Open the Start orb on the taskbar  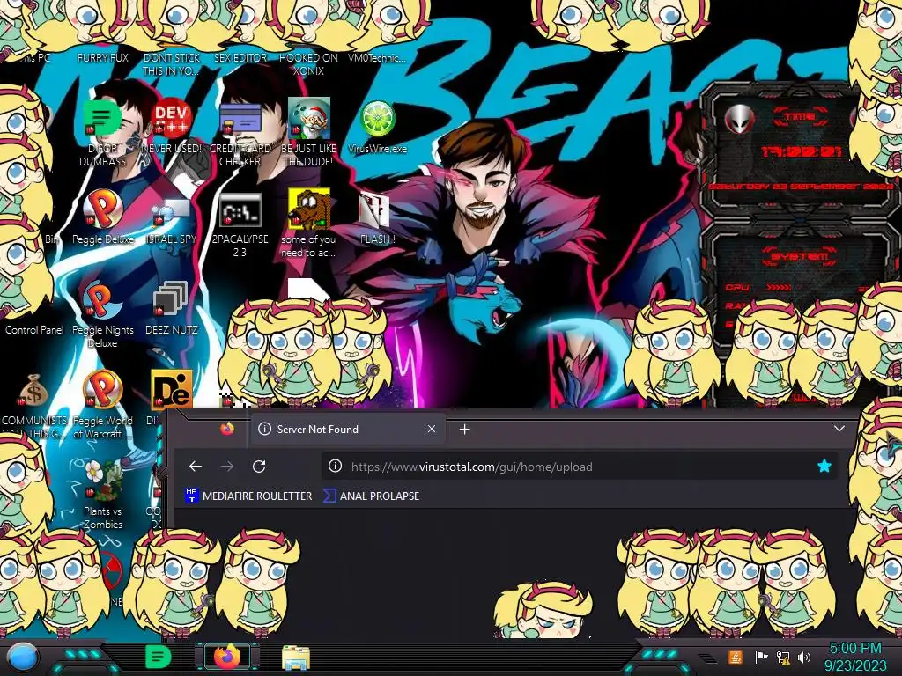pos(23,657)
